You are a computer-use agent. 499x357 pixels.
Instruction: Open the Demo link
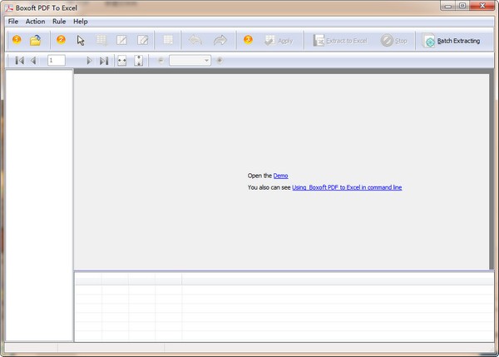tap(281, 176)
